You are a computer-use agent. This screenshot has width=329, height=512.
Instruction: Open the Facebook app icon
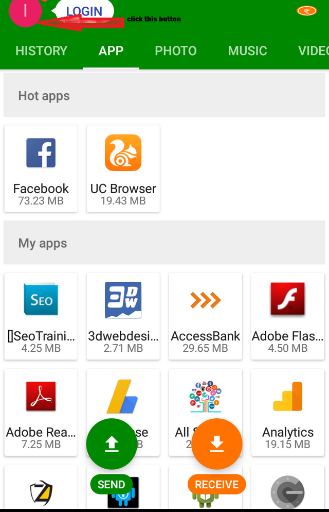[x=41, y=153]
